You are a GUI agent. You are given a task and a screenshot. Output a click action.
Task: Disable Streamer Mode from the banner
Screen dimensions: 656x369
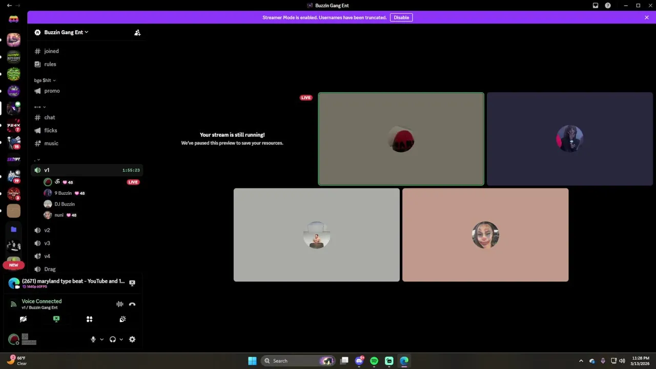(401, 17)
